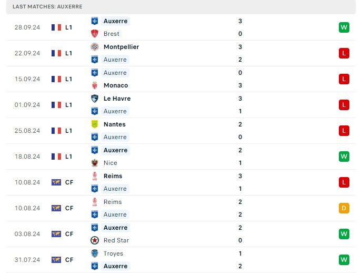This screenshot has height=273, width=362.
Task: Click the orange D badge for Reims draw
Action: (344, 208)
